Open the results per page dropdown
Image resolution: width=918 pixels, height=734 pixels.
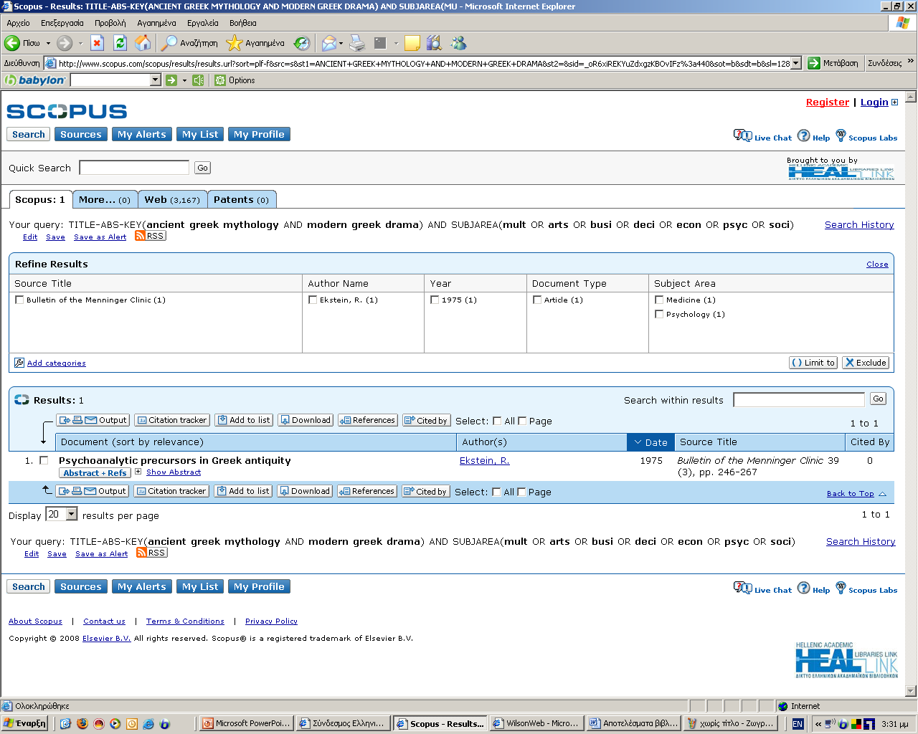(x=71, y=514)
